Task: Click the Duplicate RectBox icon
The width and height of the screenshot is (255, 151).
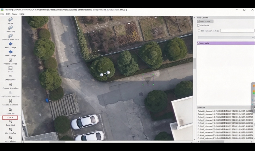Action: [x=10, y=92]
